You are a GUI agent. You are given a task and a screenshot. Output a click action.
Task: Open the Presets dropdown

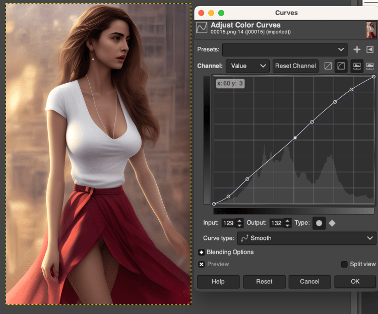coord(285,49)
